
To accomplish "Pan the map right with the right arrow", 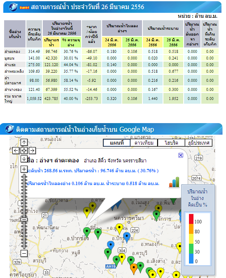I will coord(32,150).
